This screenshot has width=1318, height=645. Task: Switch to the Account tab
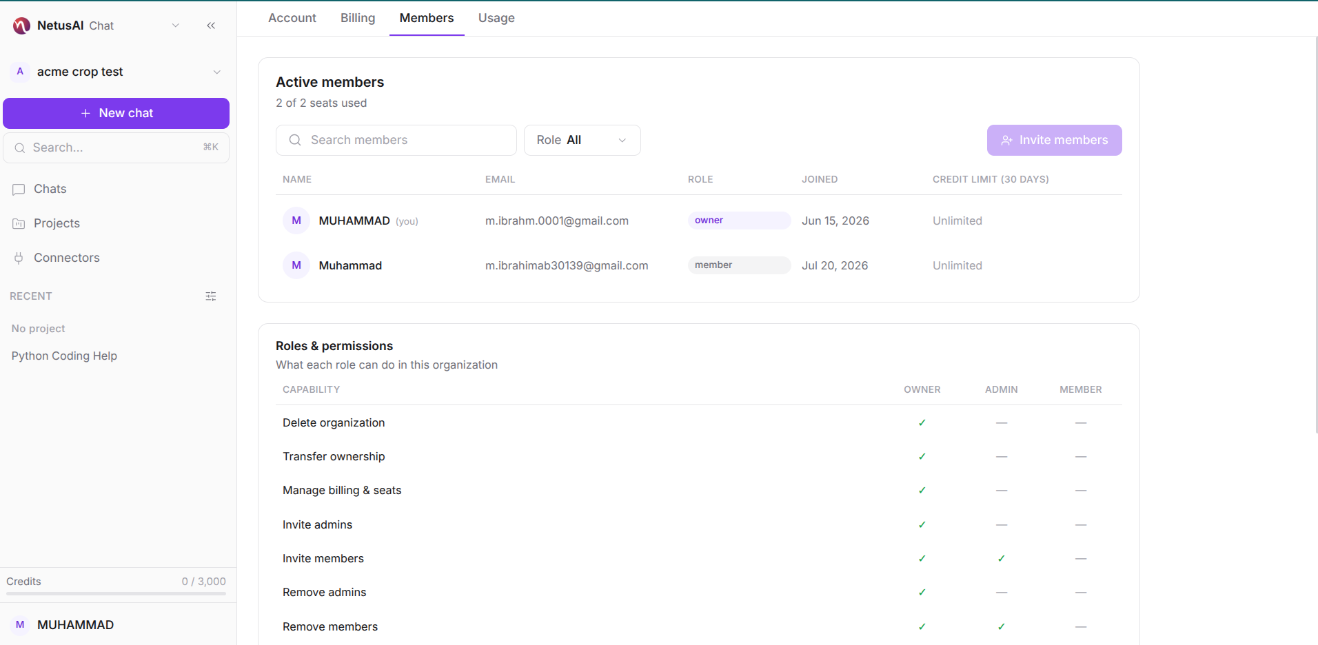click(x=292, y=18)
